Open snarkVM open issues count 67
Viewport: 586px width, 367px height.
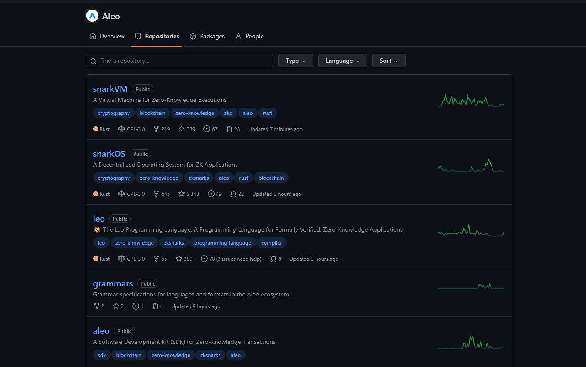click(211, 129)
